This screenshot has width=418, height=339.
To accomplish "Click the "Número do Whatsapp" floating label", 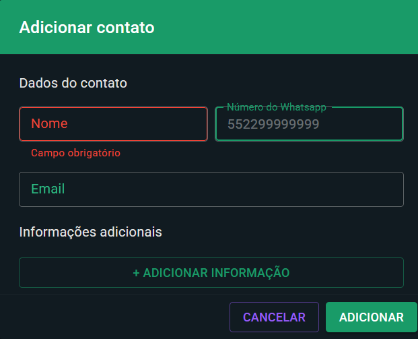I will pyautogui.click(x=276, y=107).
